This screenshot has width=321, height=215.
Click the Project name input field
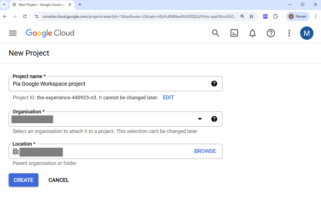click(116, 84)
